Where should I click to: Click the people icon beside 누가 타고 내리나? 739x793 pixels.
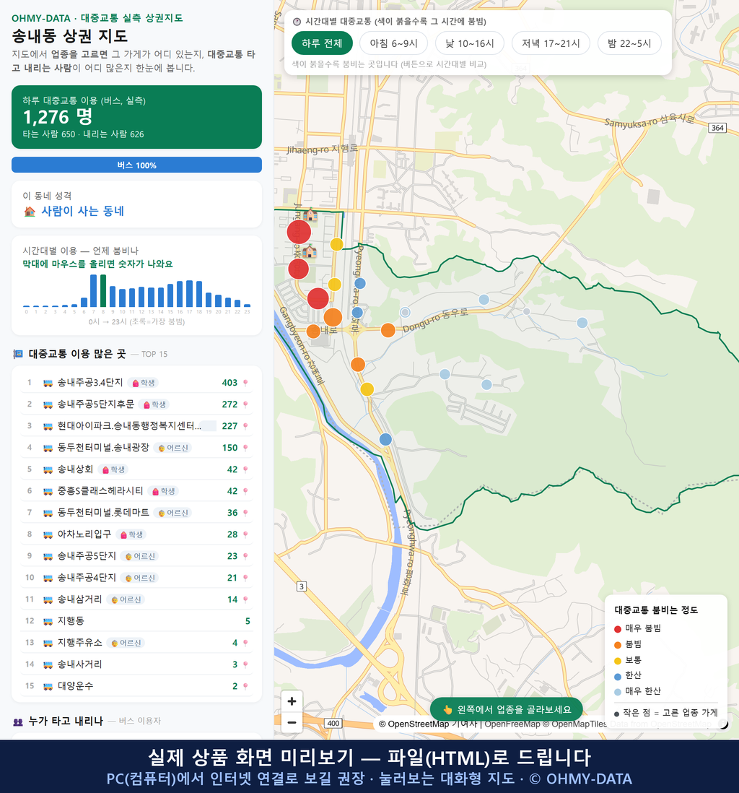pos(18,721)
